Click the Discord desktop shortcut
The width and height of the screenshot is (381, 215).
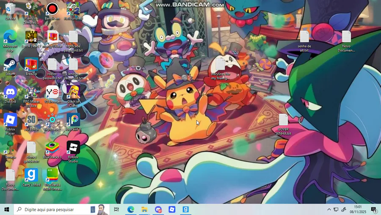10,95
